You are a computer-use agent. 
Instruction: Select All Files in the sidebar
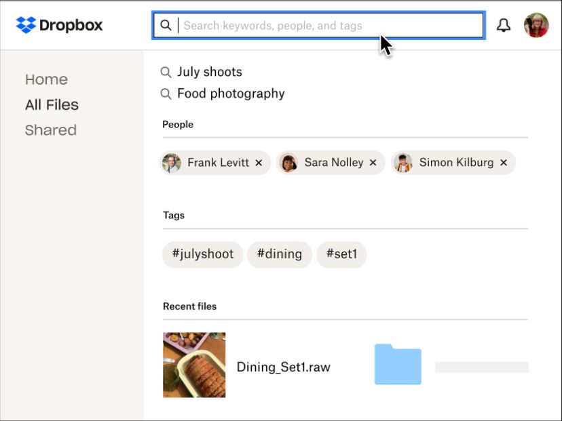point(52,104)
